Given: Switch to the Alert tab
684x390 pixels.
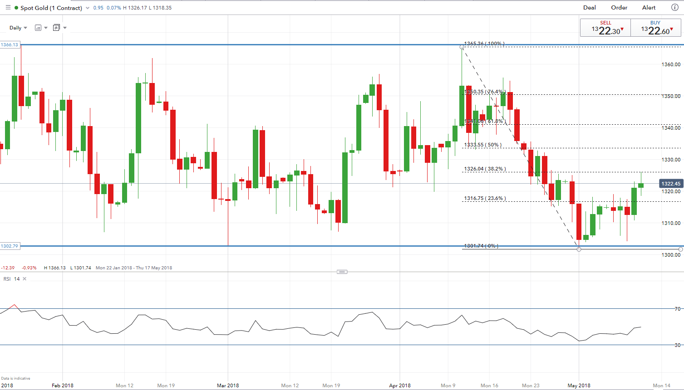Looking at the screenshot, I should coord(649,8).
